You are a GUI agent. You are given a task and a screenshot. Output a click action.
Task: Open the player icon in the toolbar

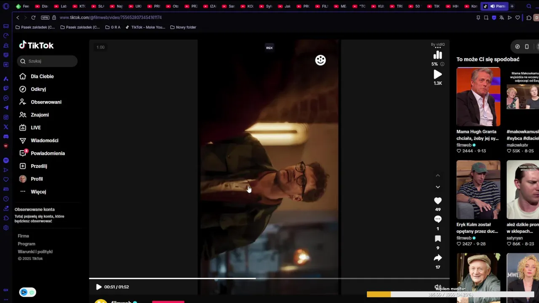tap(510, 18)
